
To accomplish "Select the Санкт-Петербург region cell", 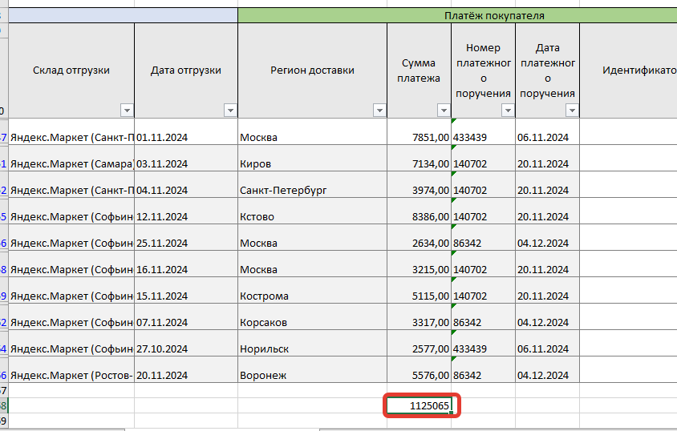I will (313, 184).
